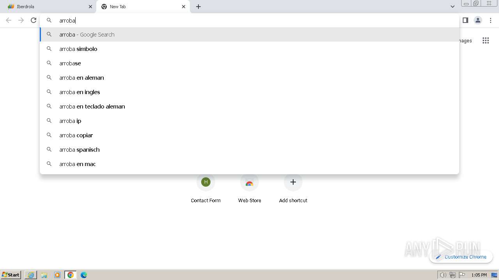
Task: Close the New Tab tab
Action: [x=184, y=7]
